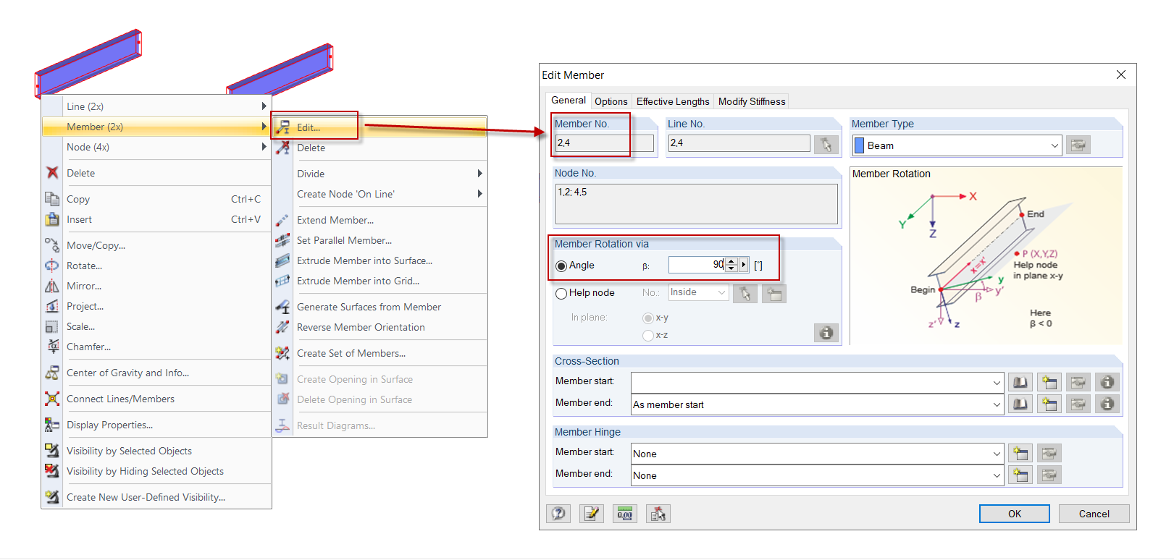Click the red Delete X icon in context menu
1174x560 pixels.
pyautogui.click(x=52, y=173)
